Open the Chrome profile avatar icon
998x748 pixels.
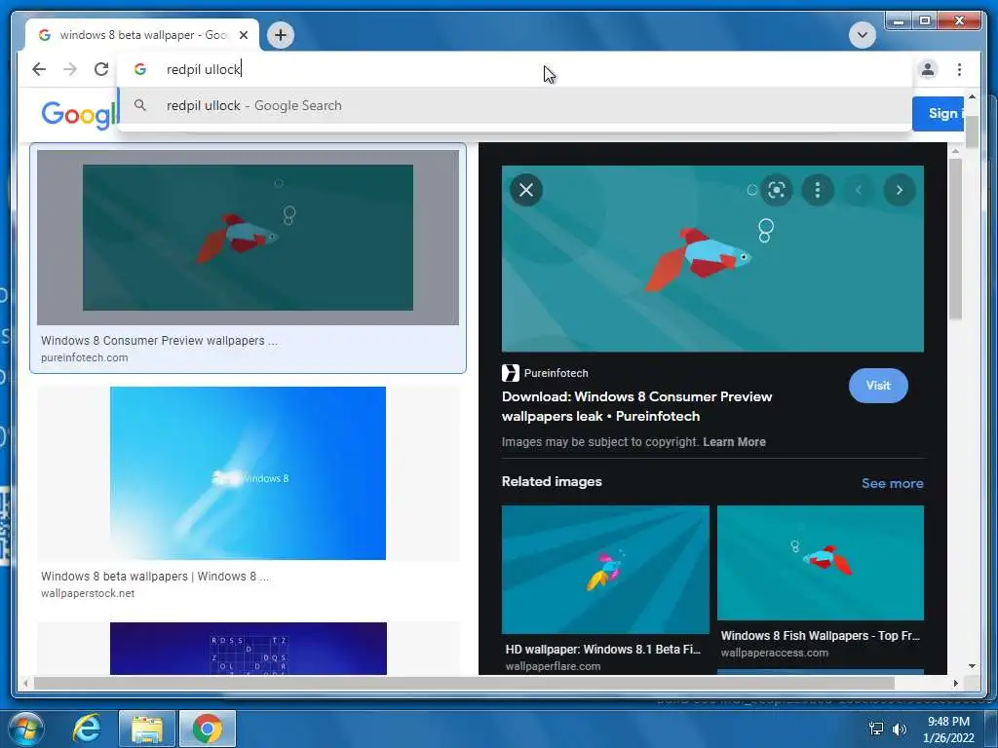pos(928,69)
